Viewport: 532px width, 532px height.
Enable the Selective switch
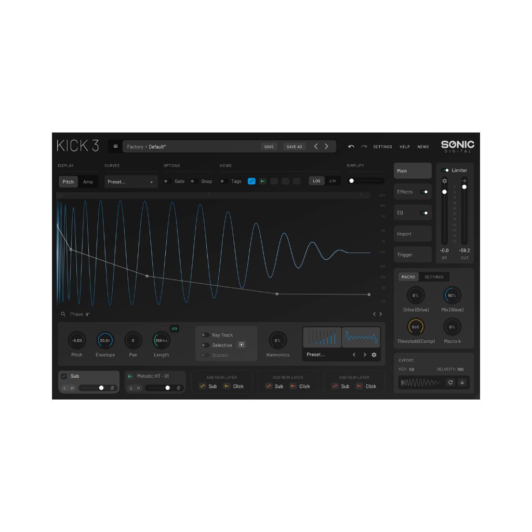pos(205,345)
